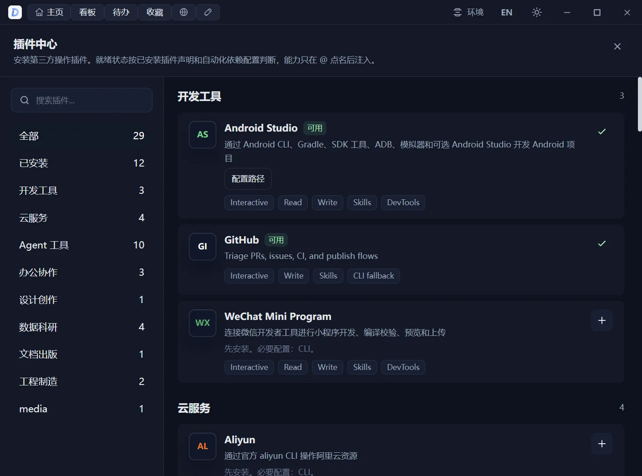The image size is (642, 476).
Task: Click Android Studio DevTools tag
Action: coord(403,203)
